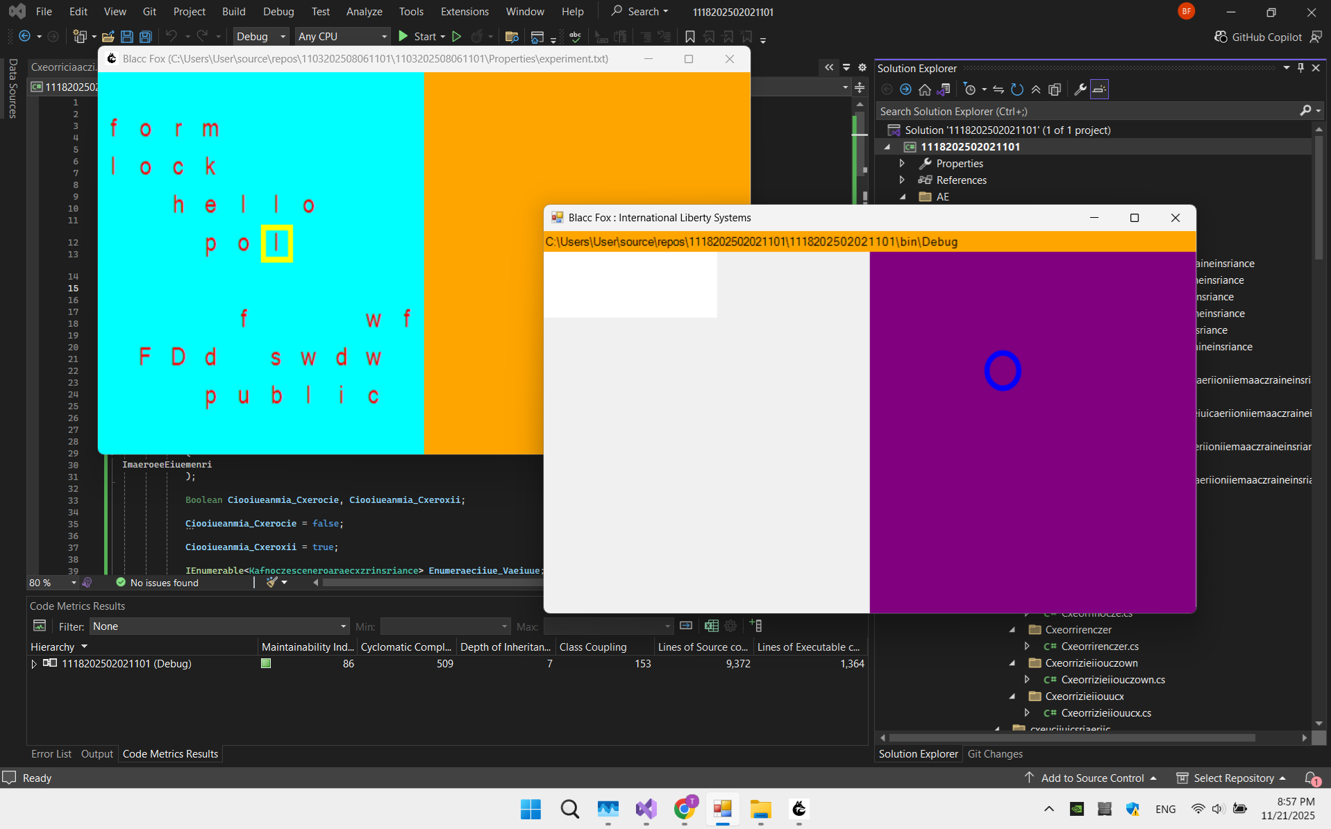Collapse All items in Solution Explorer
Viewport: 1331px width, 829px height.
click(1036, 89)
